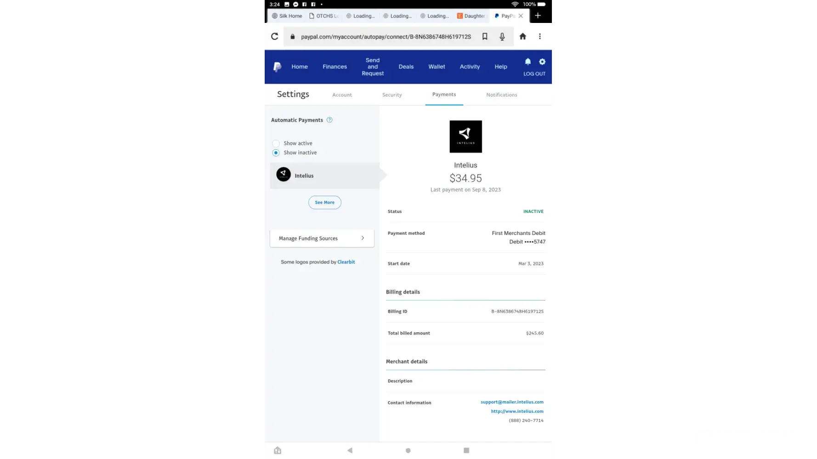
Task: Tap the Fire tablet home icon at bottom left
Action: click(278, 450)
